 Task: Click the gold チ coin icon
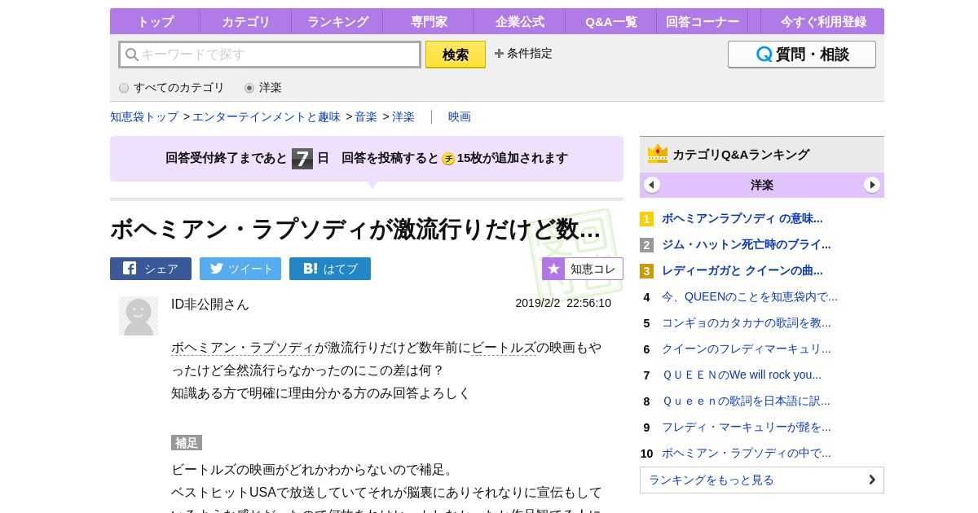point(448,159)
